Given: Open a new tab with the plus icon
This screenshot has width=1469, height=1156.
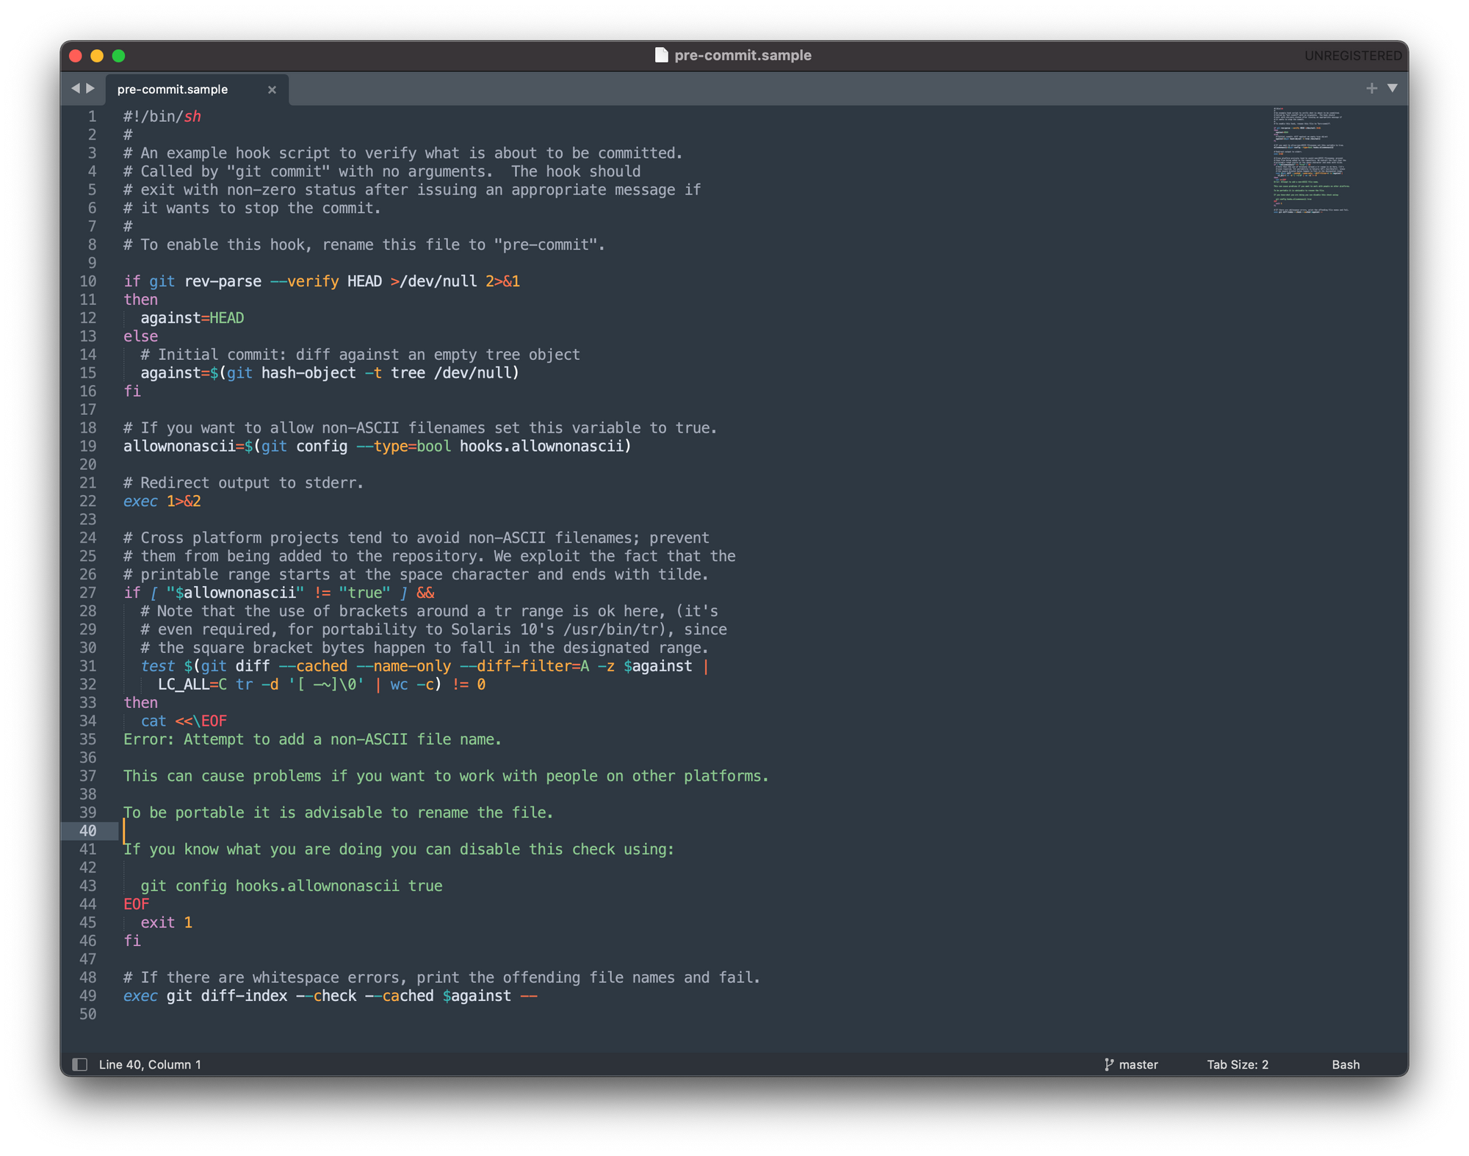Looking at the screenshot, I should pos(1371,87).
